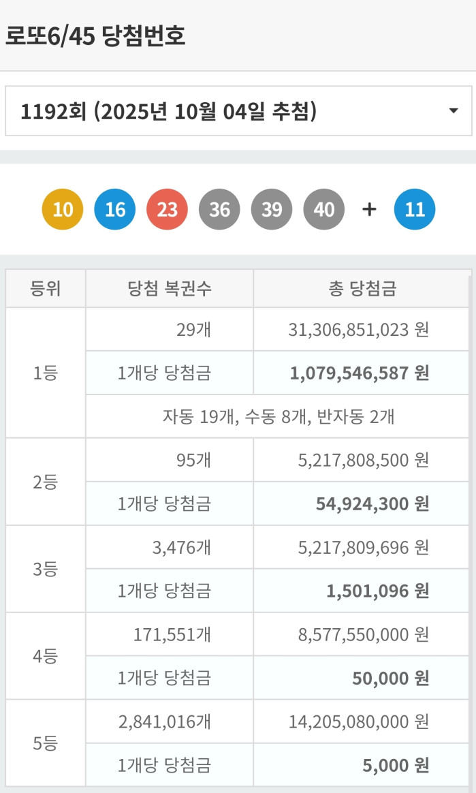Screen dimensions: 476x793
Task: Select the yellow ball showing number 10
Action: tap(62, 209)
